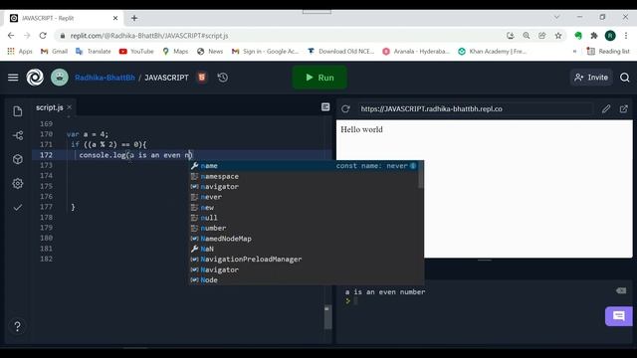Open a new Chrome tab
Image resolution: width=637 pixels, height=358 pixels.
coord(134,18)
